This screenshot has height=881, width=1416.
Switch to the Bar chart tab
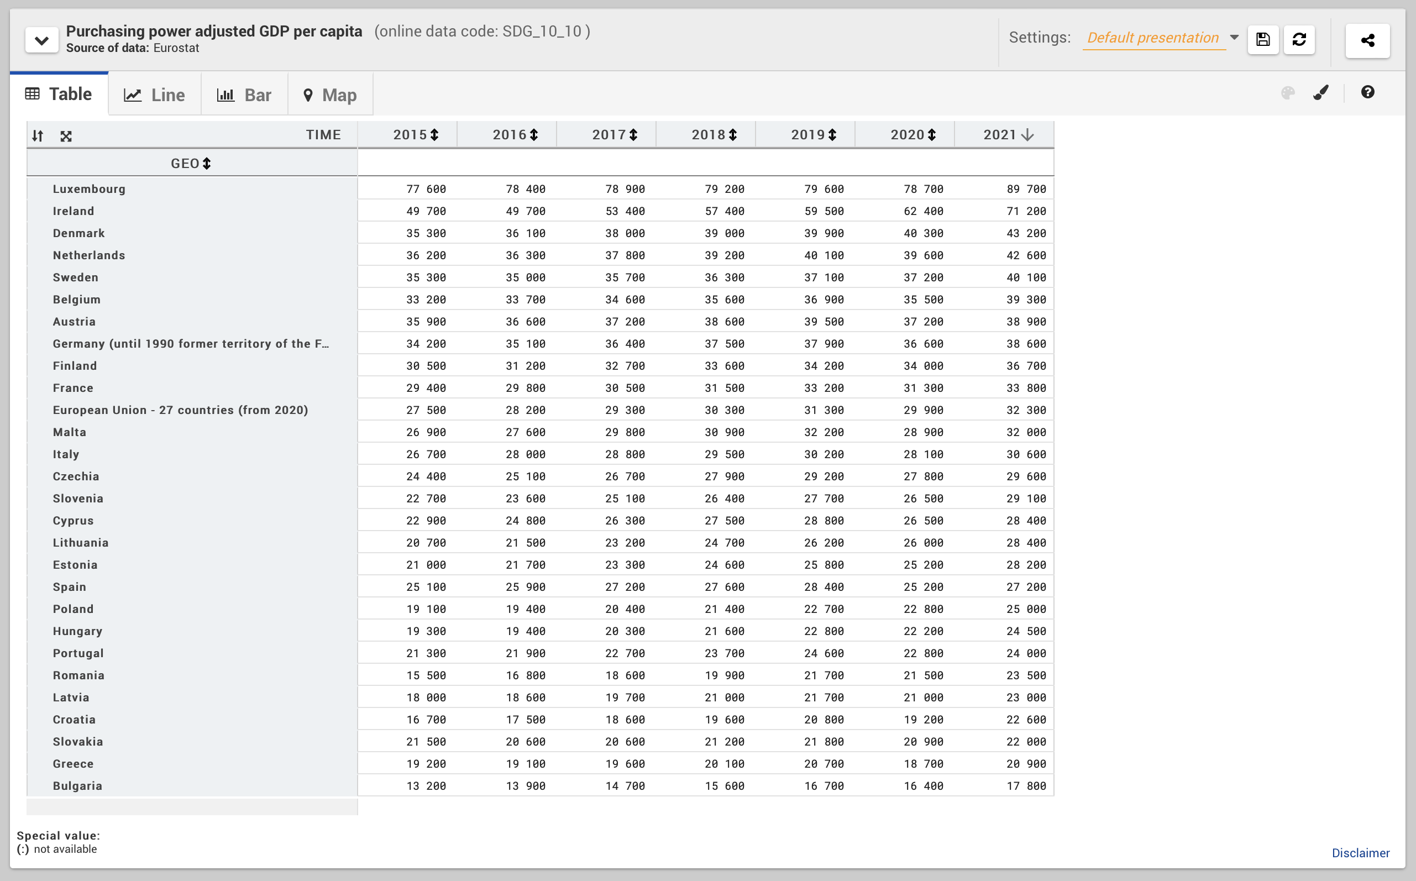coord(244,95)
